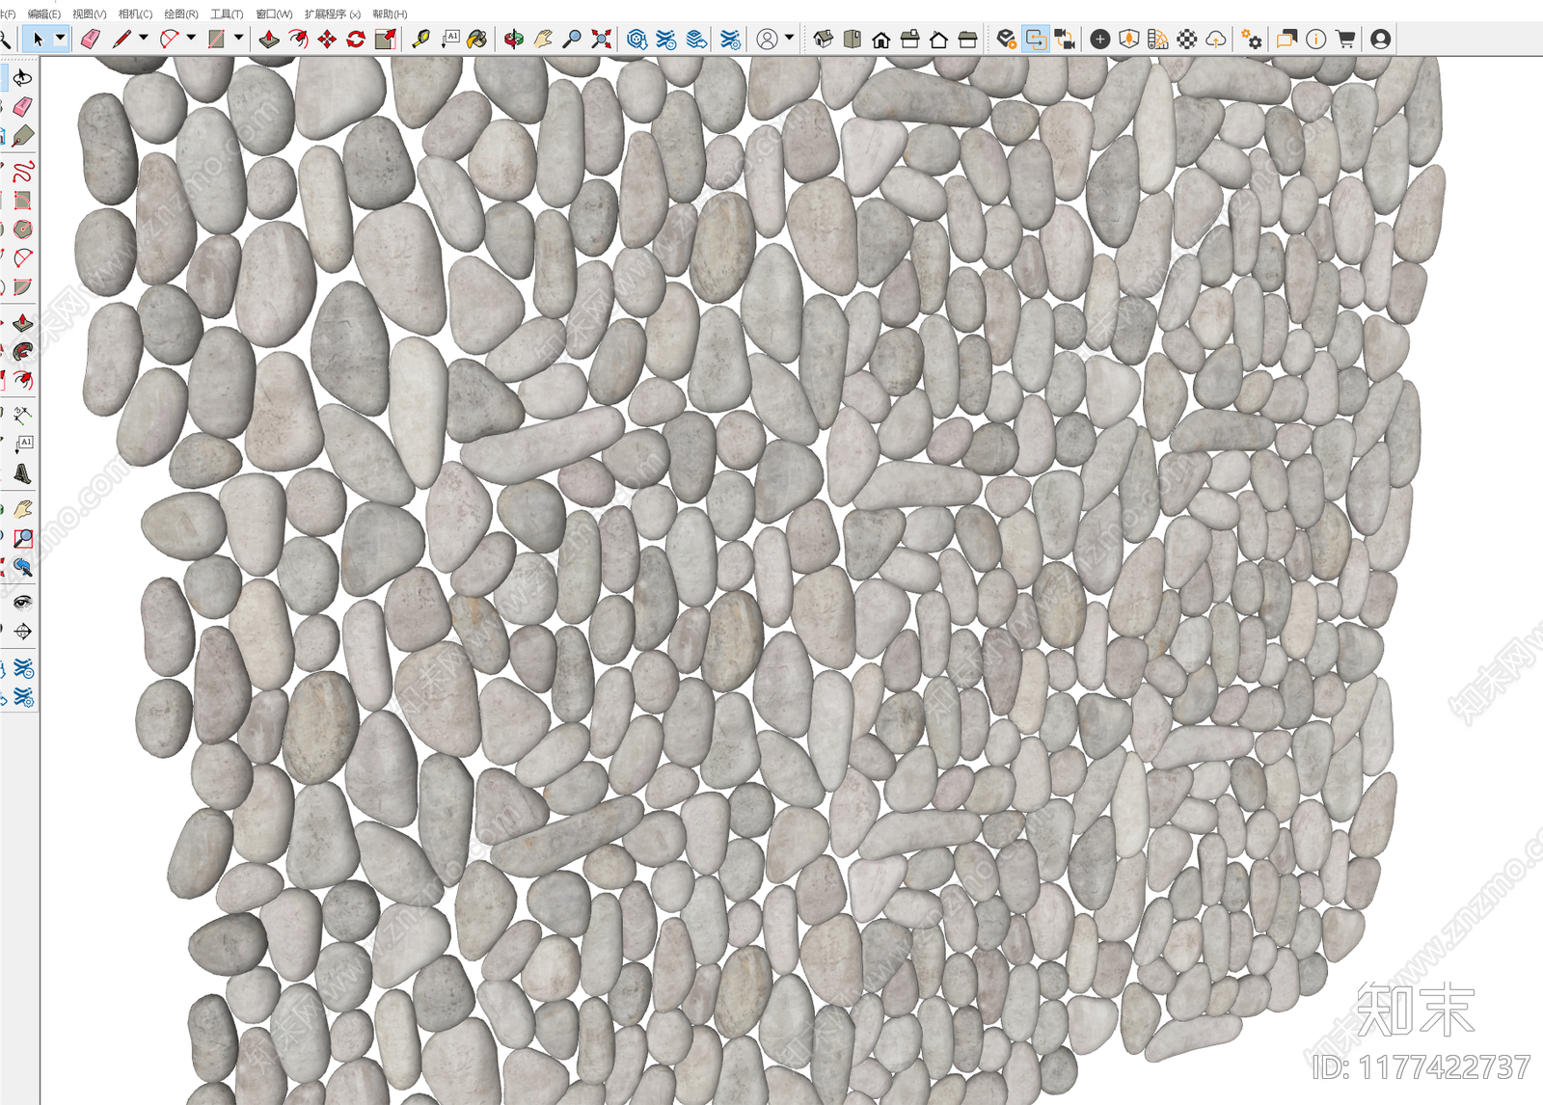
Task: Select the Move tool
Action: [327, 40]
